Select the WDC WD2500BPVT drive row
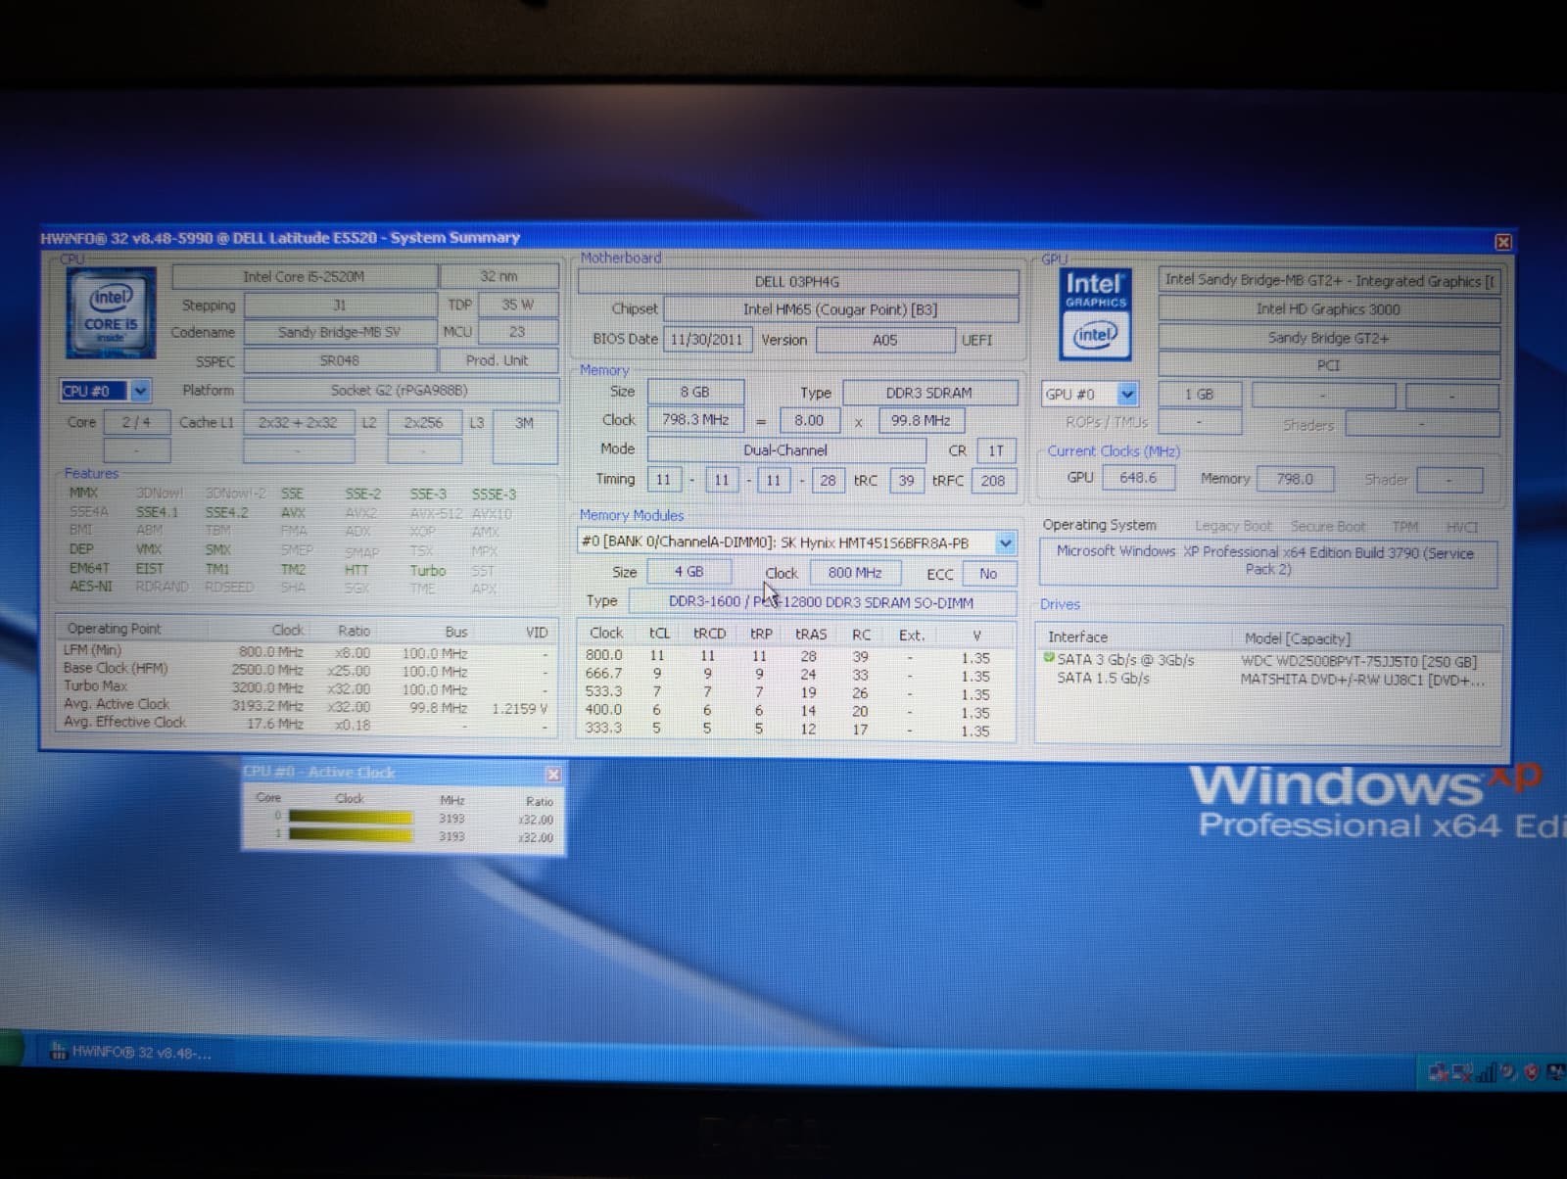The width and height of the screenshot is (1567, 1179). point(1267,661)
